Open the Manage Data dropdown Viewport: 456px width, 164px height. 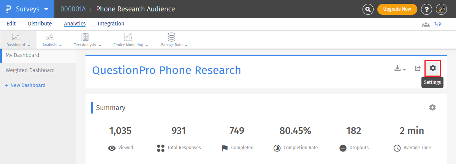point(174,40)
